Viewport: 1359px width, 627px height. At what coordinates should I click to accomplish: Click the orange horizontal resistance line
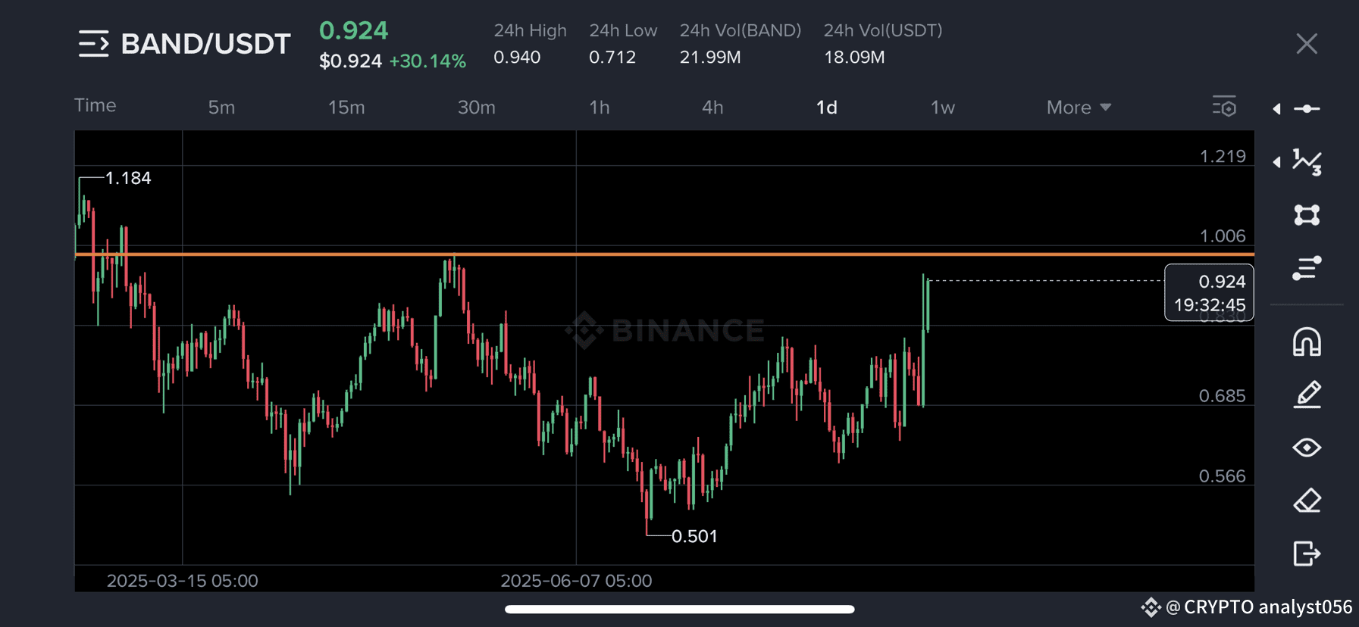664,254
